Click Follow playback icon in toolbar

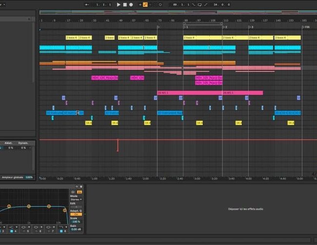click(x=87, y=4)
